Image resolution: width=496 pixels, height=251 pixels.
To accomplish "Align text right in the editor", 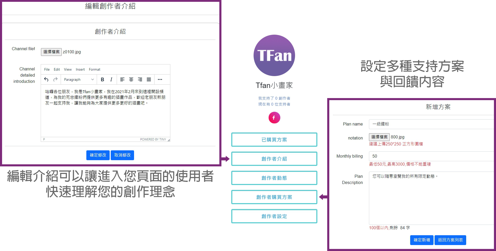I will tap(140, 79).
